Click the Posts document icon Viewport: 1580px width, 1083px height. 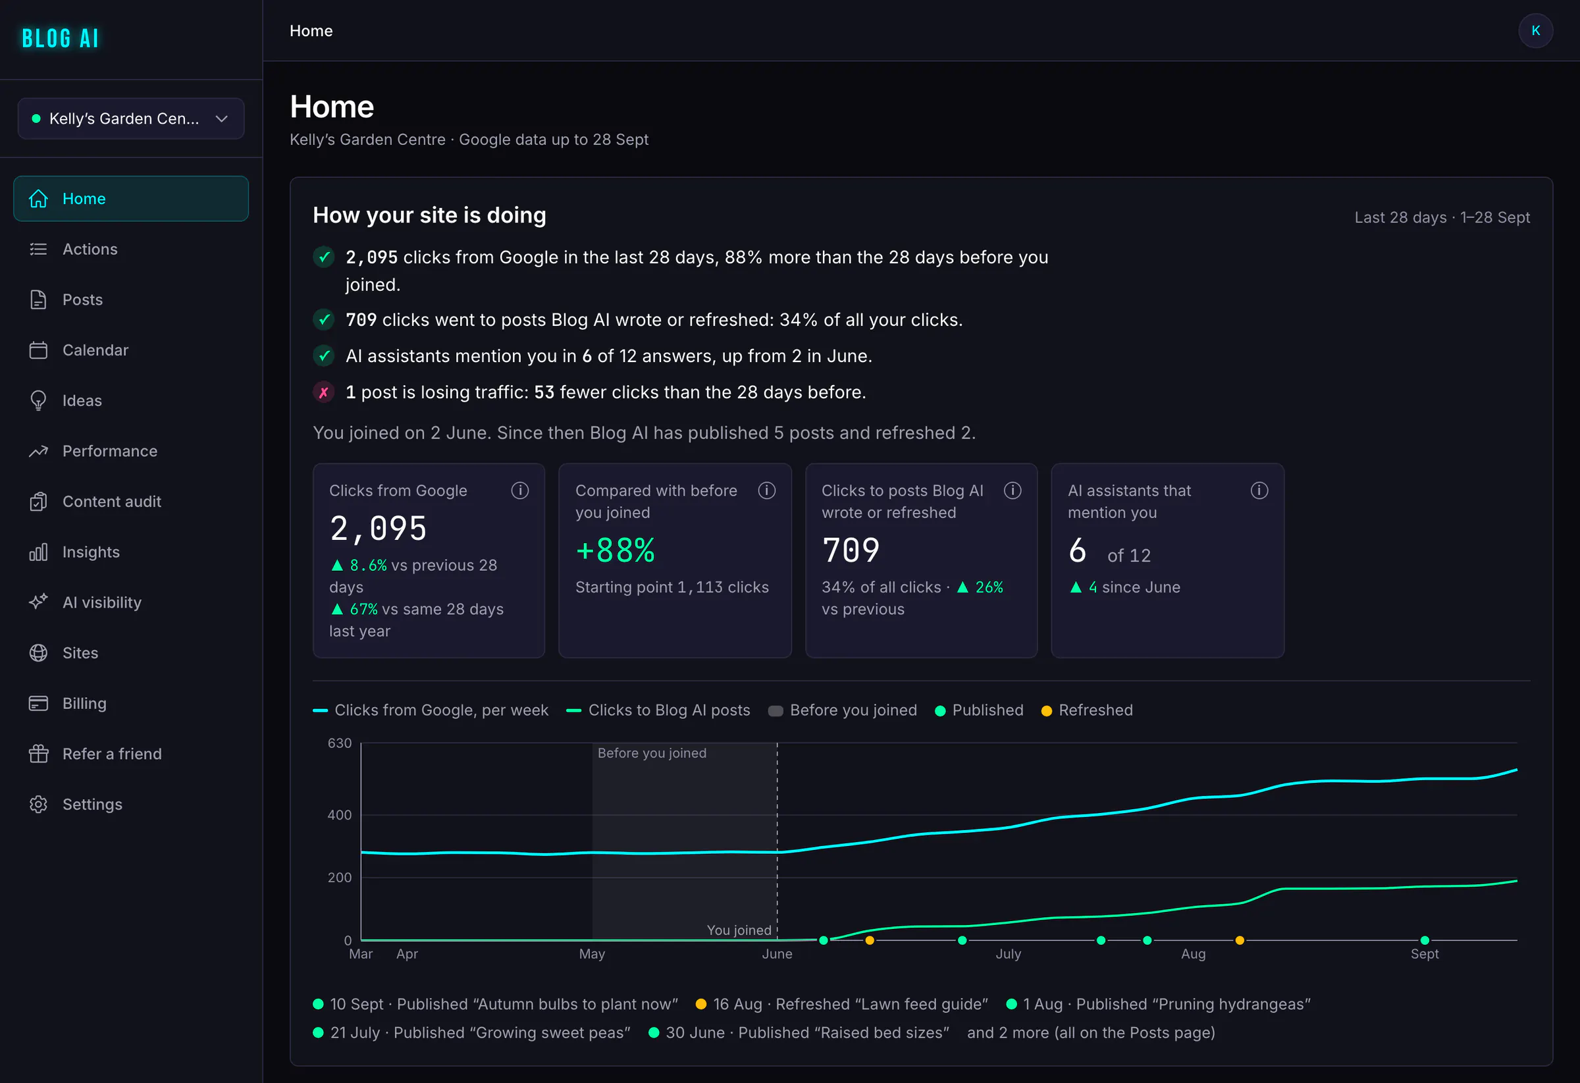[39, 300]
